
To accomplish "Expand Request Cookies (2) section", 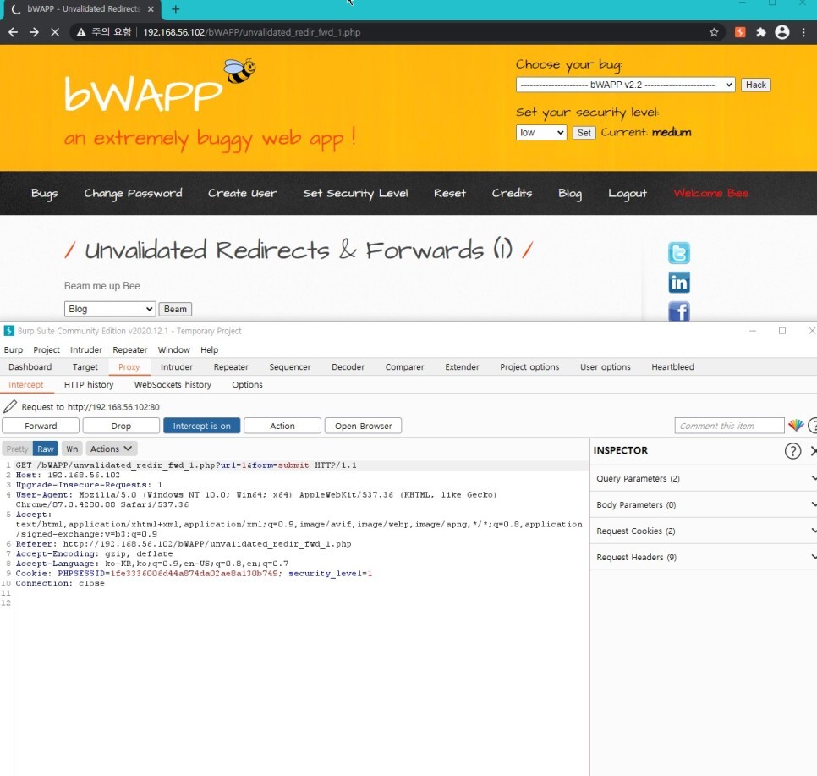I will pyautogui.click(x=704, y=531).
